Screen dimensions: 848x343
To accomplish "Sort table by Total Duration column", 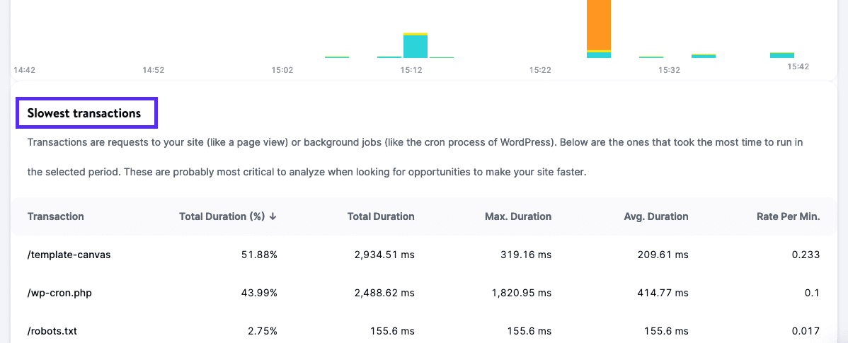I will coord(381,216).
